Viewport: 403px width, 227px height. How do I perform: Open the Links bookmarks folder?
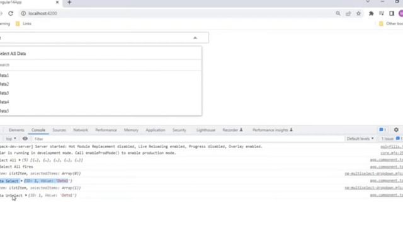(23, 24)
